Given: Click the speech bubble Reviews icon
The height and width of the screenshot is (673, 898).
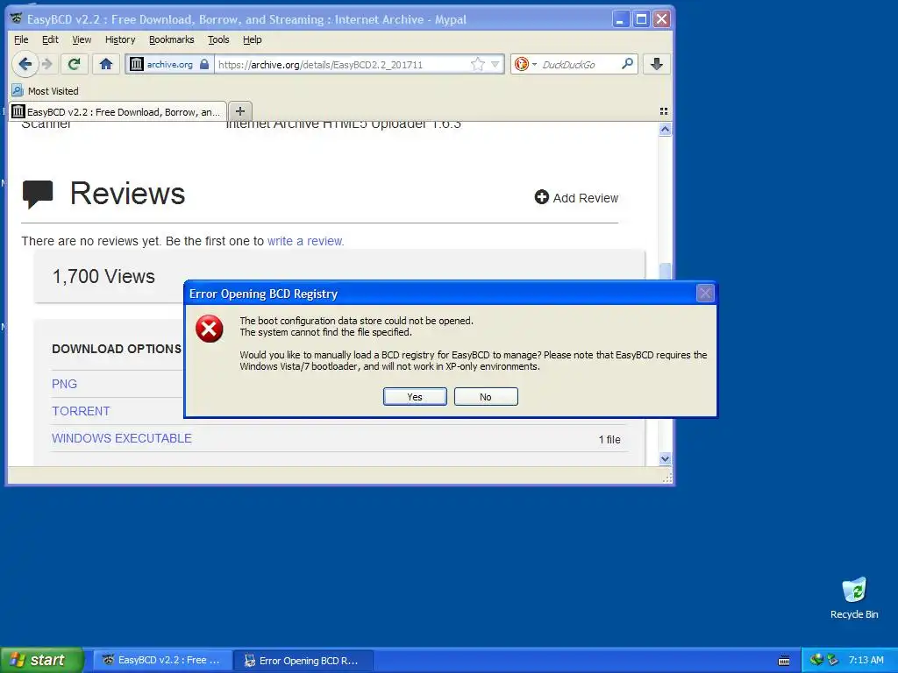Looking at the screenshot, I should pos(38,194).
